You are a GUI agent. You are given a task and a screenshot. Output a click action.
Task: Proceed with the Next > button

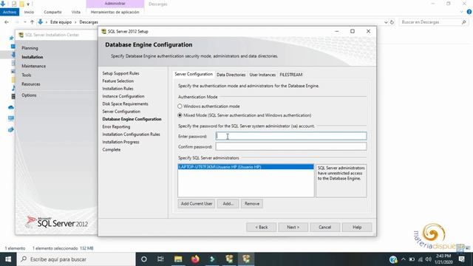pos(293,227)
